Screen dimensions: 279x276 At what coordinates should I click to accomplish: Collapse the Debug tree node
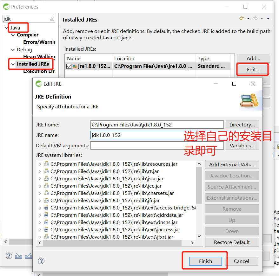coord(13,50)
